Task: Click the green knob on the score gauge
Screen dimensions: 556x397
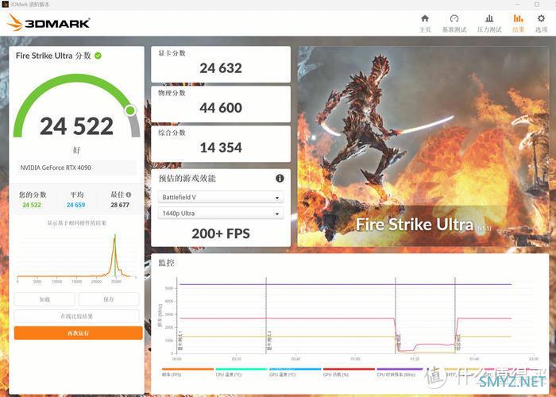Action: click(x=130, y=110)
